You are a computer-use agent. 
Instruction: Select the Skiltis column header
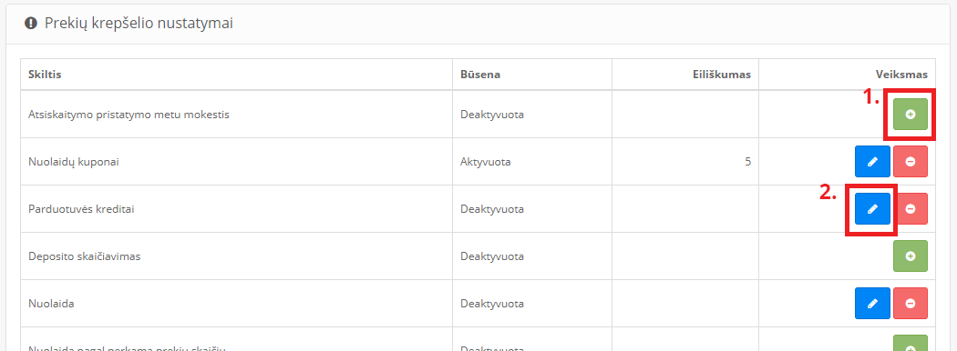pos(45,75)
